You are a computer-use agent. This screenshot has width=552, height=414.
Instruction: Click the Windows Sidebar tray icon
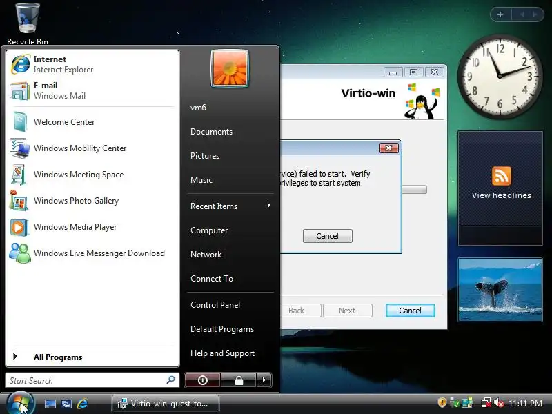[x=467, y=403]
